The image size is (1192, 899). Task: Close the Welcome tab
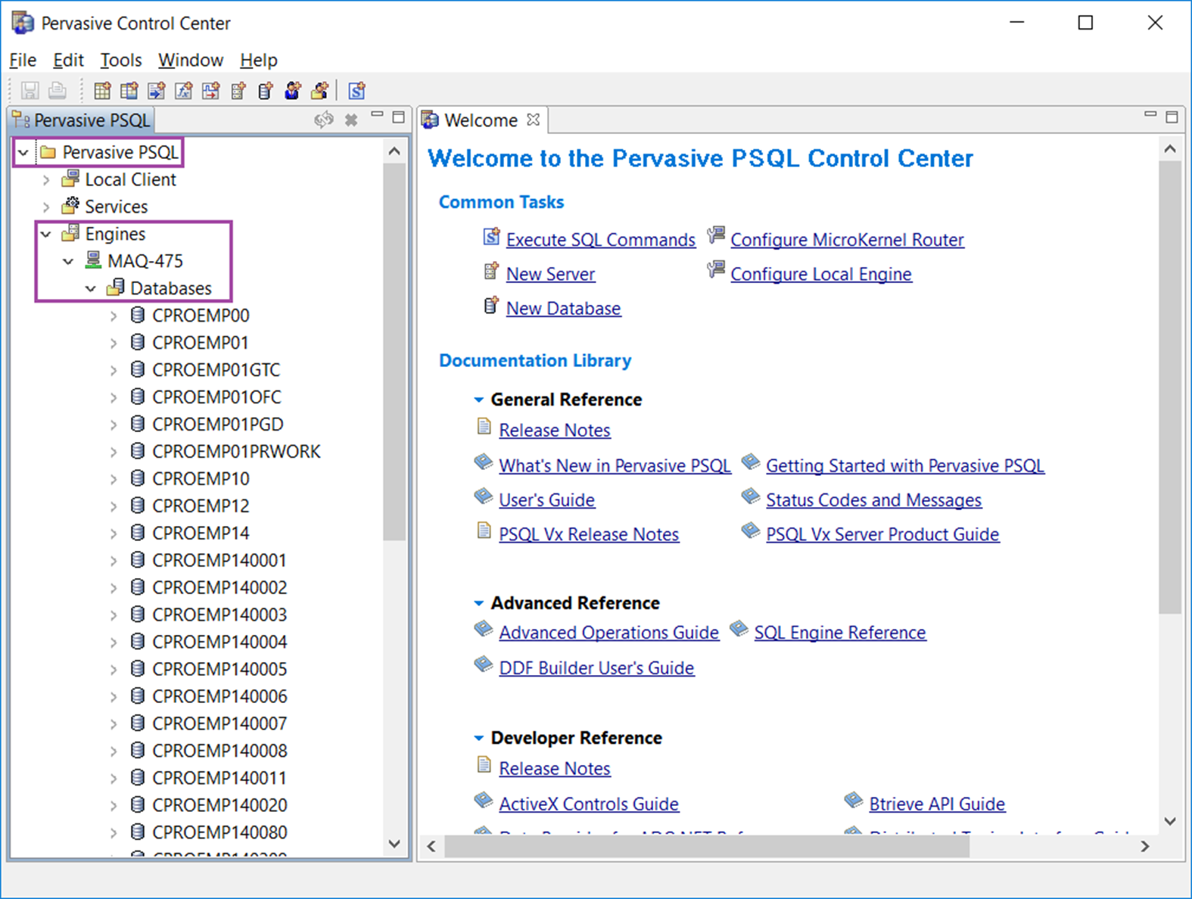(x=534, y=120)
